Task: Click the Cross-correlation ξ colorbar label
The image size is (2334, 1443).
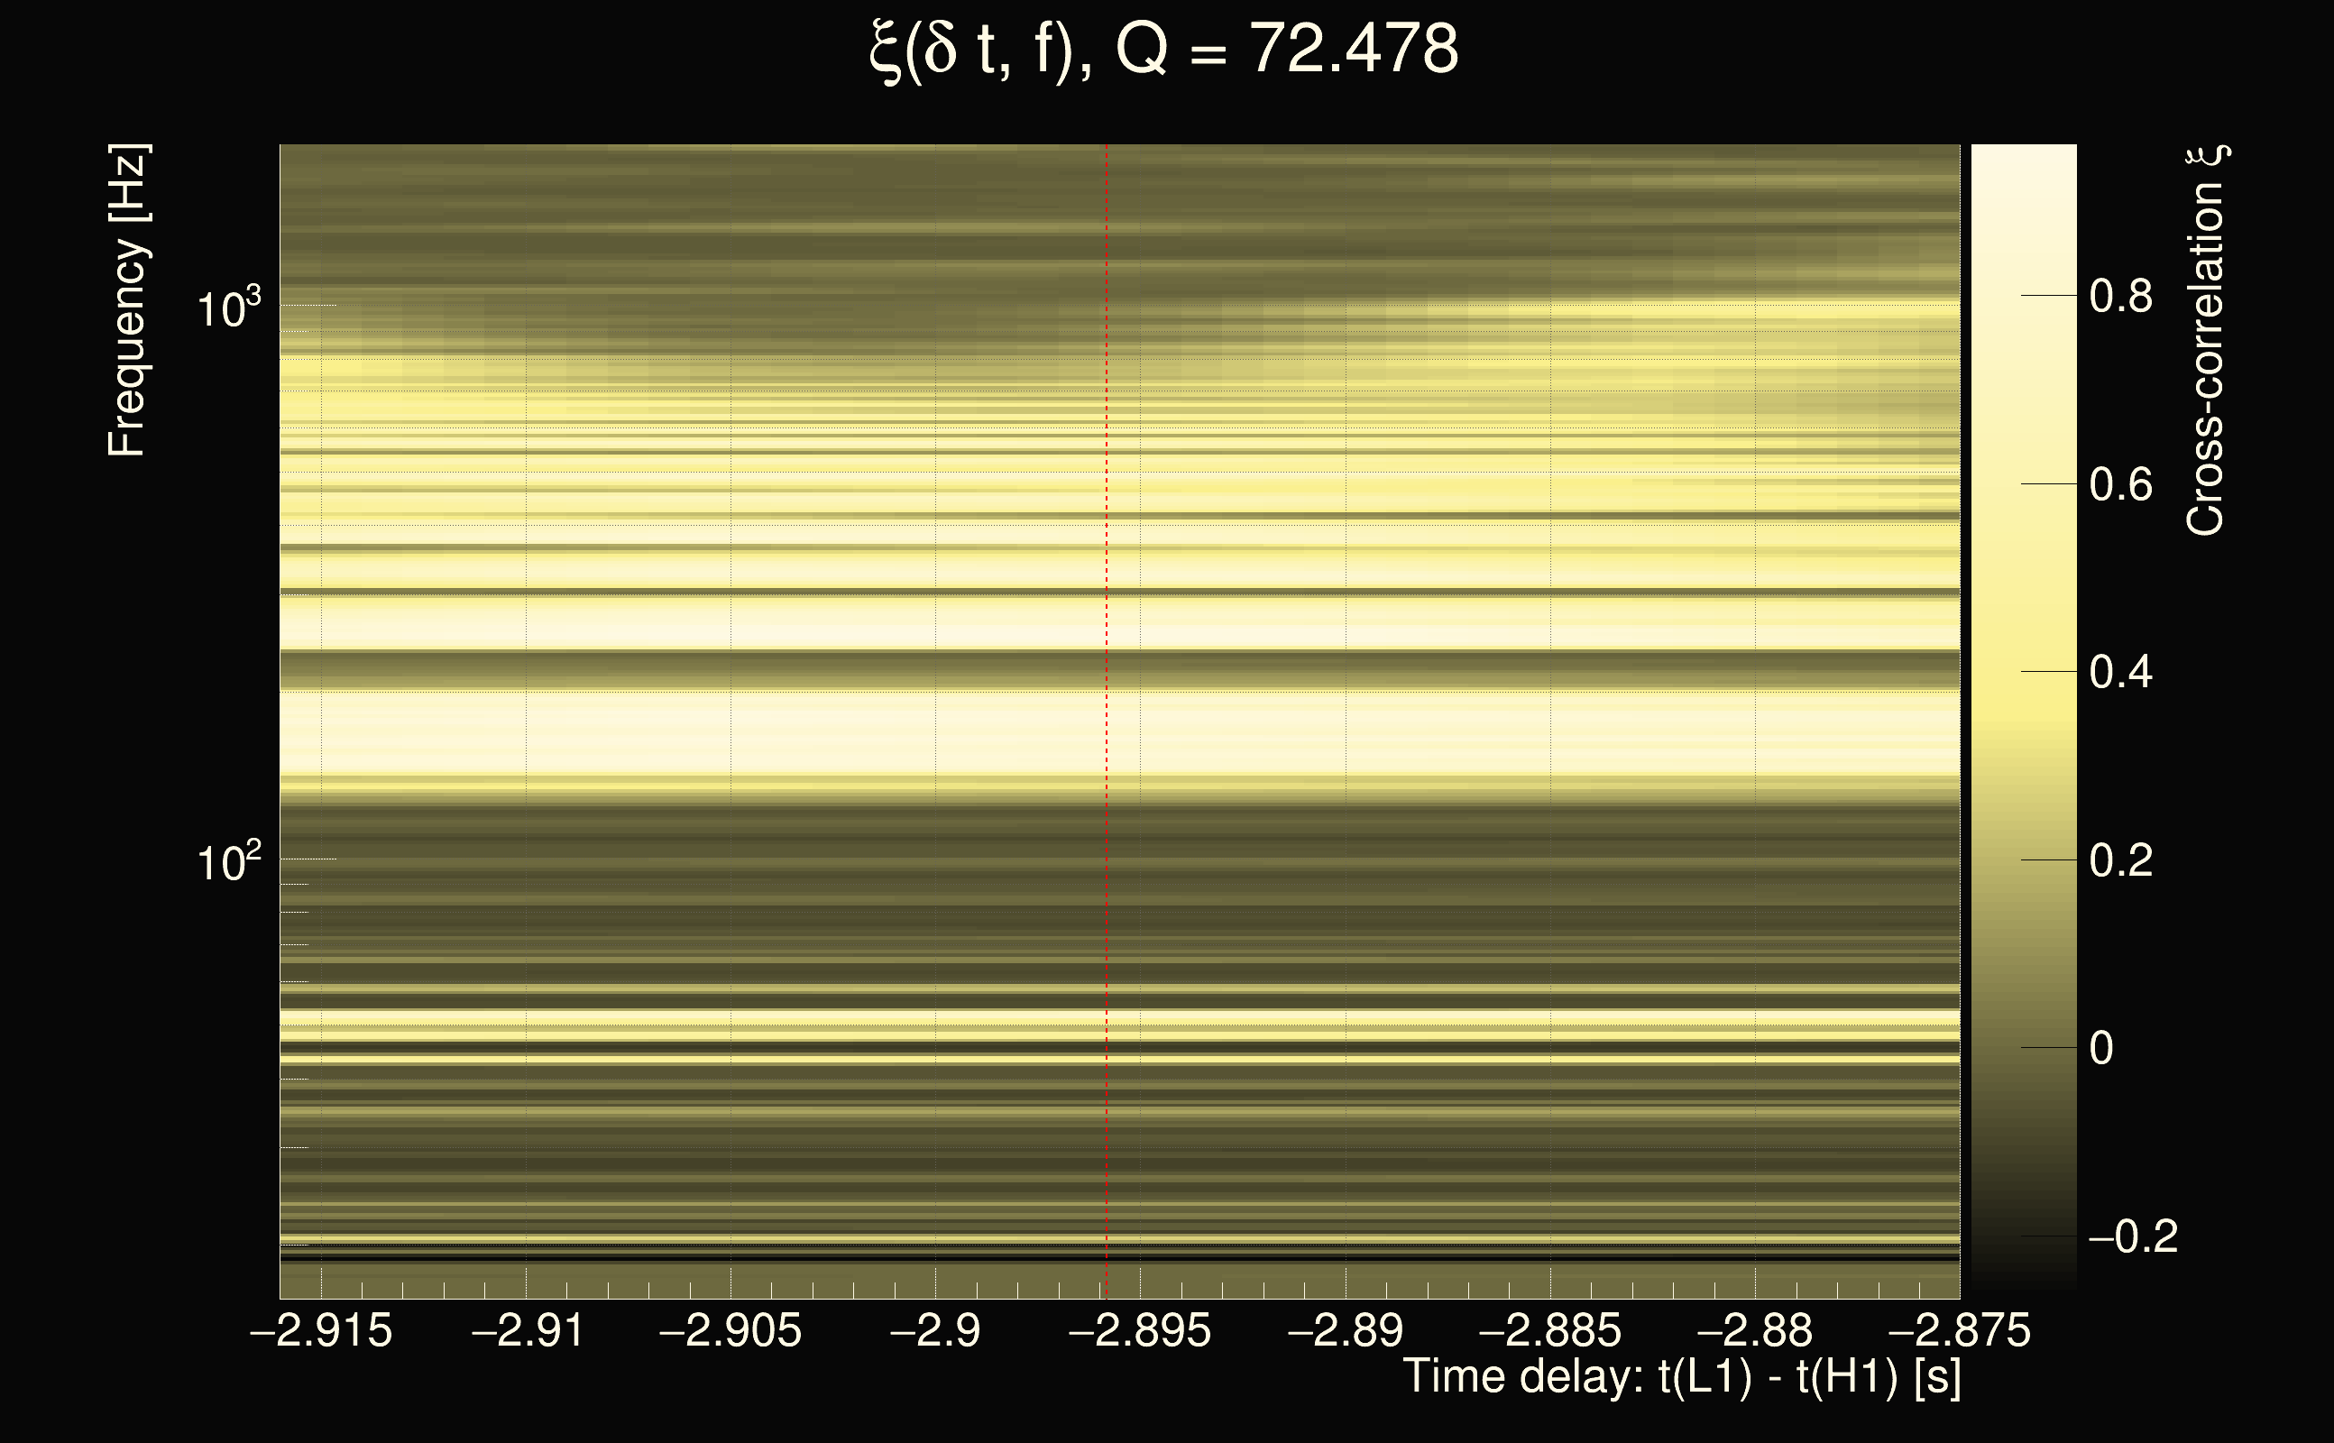Action: coord(2205,340)
